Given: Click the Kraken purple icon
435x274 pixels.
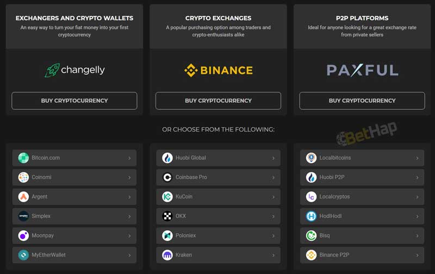Looking at the screenshot, I should coord(167,255).
